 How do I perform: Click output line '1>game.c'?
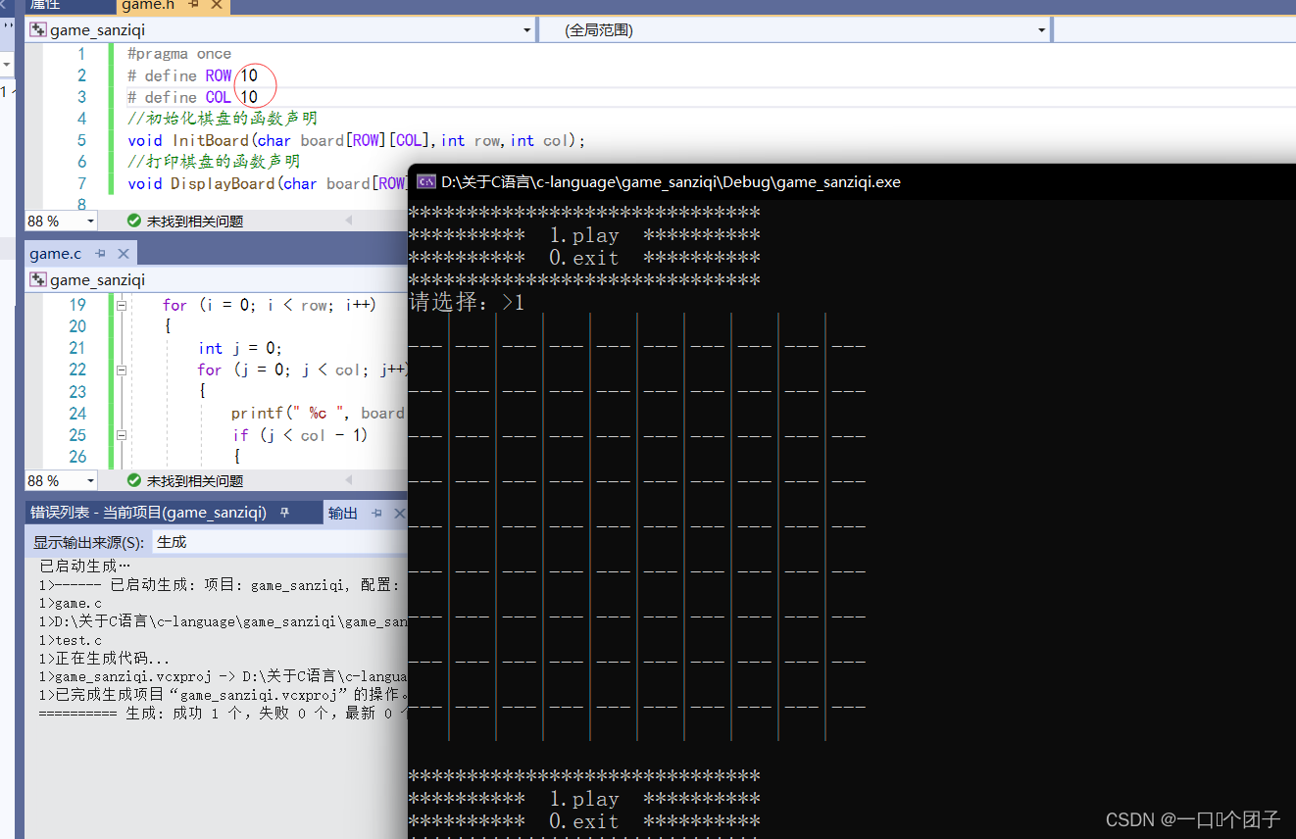pyautogui.click(x=71, y=604)
